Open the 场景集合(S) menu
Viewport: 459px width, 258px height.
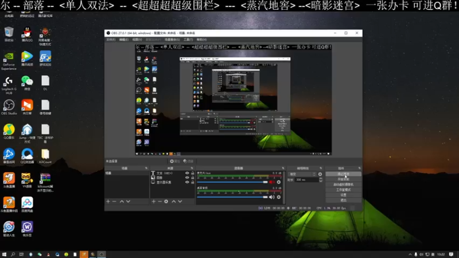pyautogui.click(x=172, y=40)
